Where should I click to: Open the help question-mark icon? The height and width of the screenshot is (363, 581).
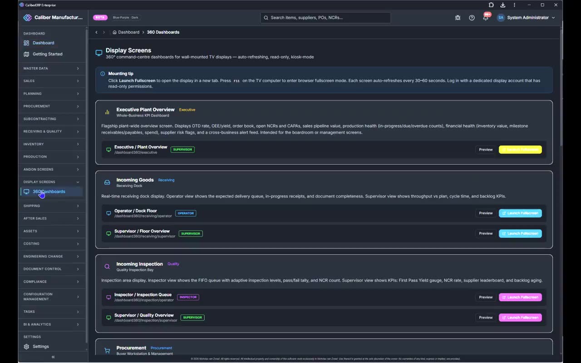(472, 18)
